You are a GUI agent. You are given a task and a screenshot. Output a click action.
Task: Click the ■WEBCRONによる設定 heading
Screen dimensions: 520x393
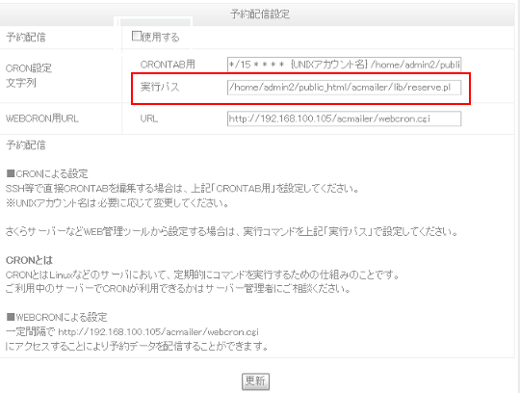pos(57,317)
